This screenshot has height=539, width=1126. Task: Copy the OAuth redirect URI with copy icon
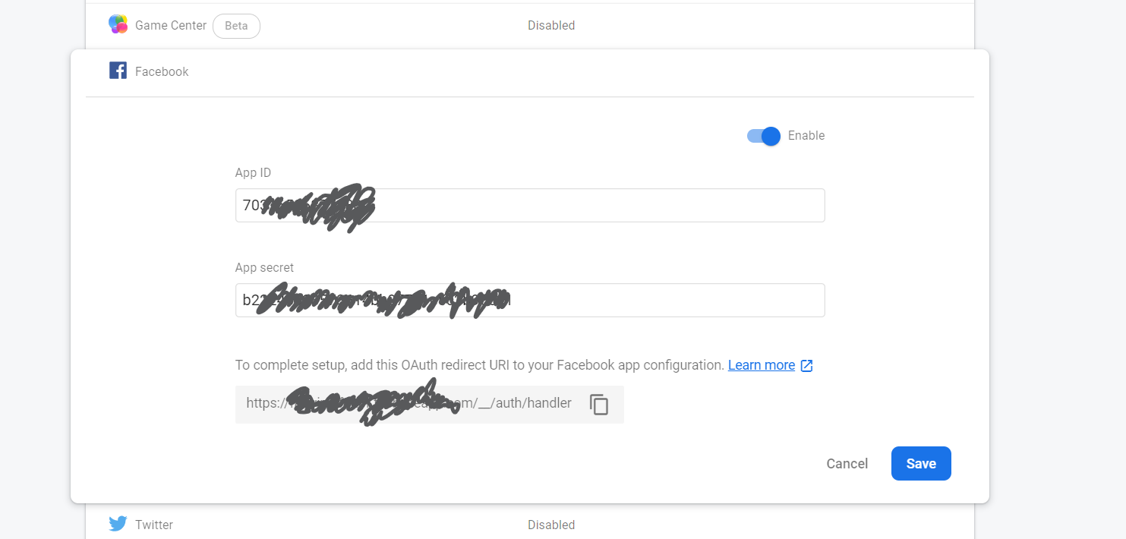coord(599,405)
